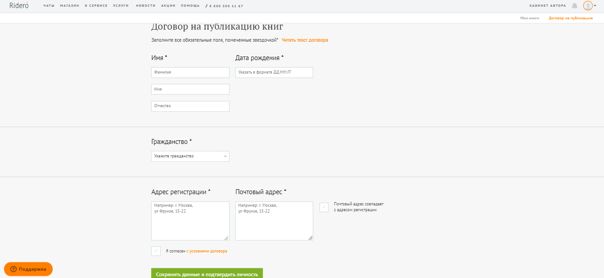Switch to Договор на публикацию tab
604x278 pixels.
pyautogui.click(x=570, y=18)
